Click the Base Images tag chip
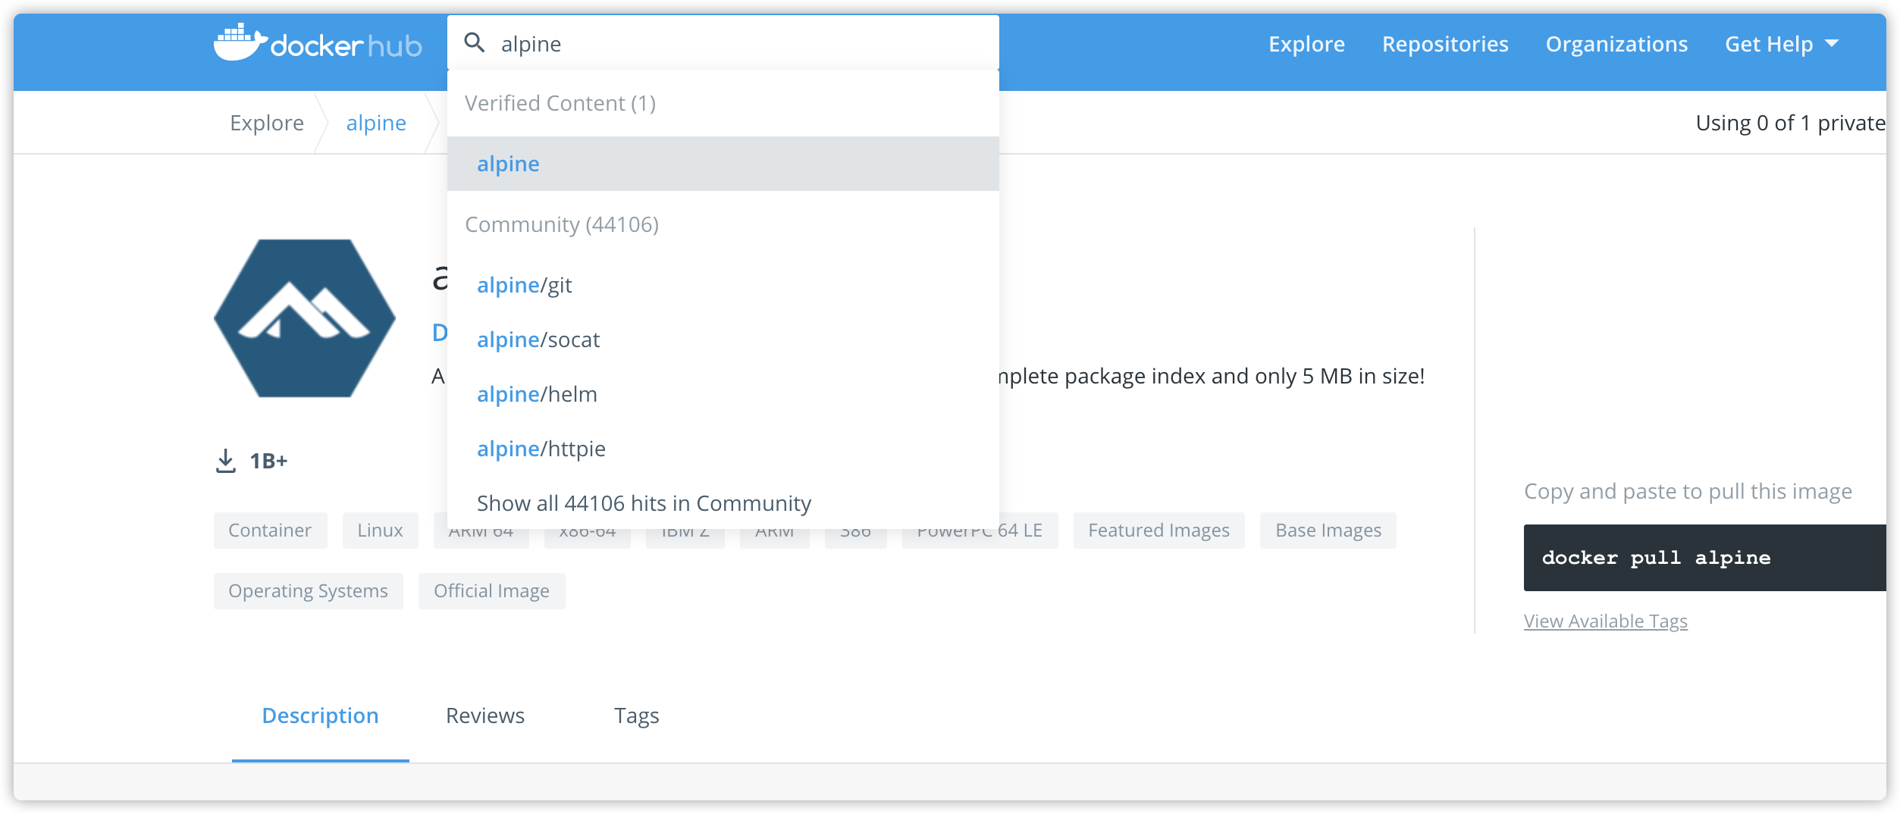The height and width of the screenshot is (814, 1900). 1328,530
